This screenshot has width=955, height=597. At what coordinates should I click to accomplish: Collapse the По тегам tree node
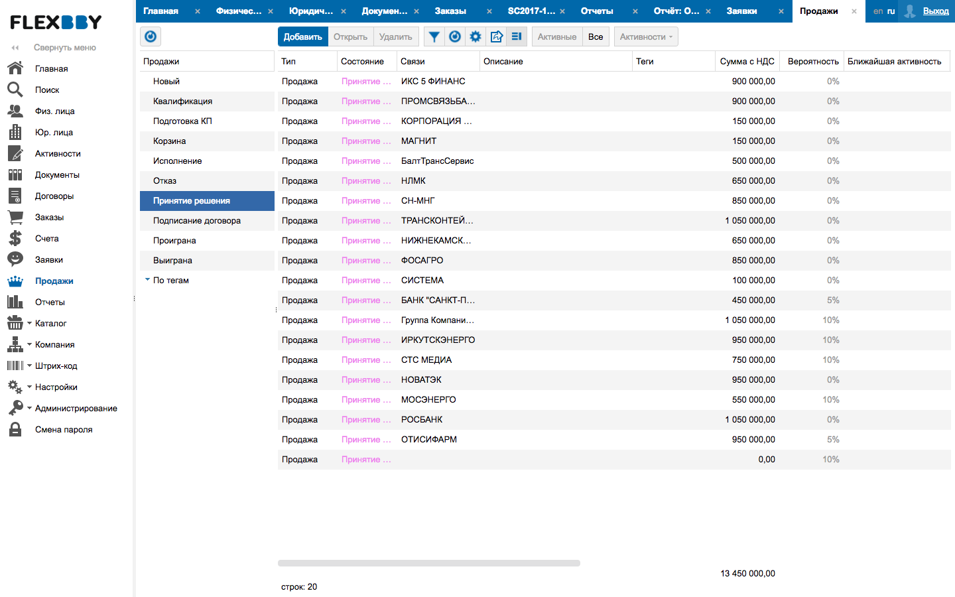click(147, 280)
